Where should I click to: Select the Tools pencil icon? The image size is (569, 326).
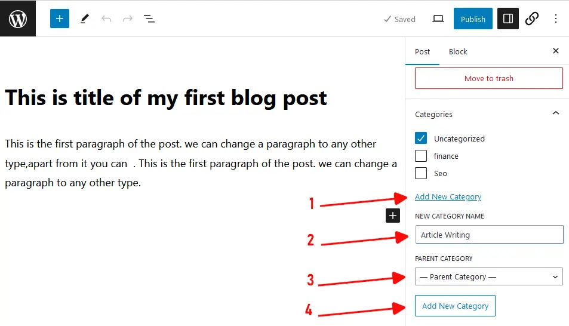pos(84,19)
